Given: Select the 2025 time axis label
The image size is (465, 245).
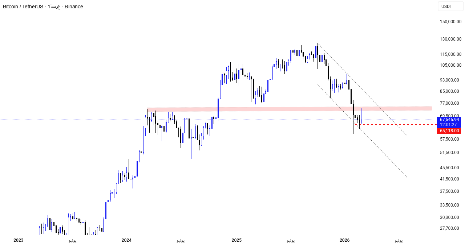Looking at the screenshot, I should 236,240.
